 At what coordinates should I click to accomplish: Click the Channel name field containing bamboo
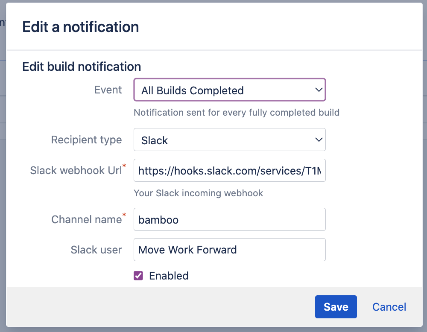point(229,220)
